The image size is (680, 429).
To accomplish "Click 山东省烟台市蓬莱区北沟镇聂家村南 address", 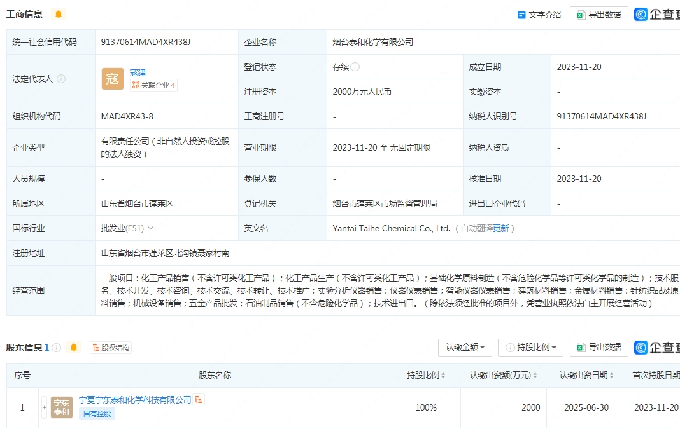I will tap(166, 253).
